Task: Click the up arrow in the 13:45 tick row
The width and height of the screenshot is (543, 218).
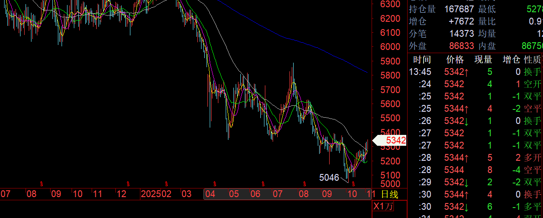Action: pos(466,72)
